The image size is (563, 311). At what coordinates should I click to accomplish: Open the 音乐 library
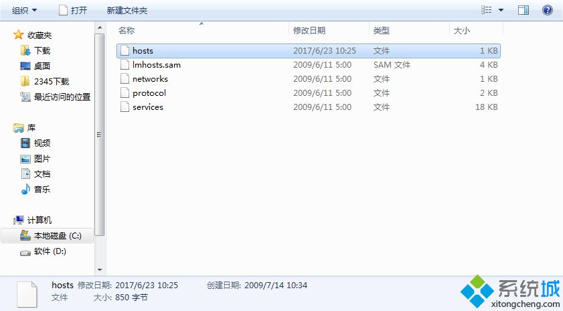point(42,190)
